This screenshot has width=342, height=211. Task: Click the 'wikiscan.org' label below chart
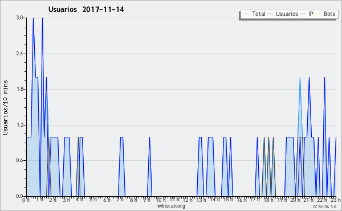click(171, 206)
